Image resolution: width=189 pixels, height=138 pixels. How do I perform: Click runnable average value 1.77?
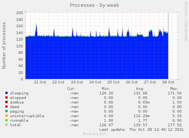143,121
